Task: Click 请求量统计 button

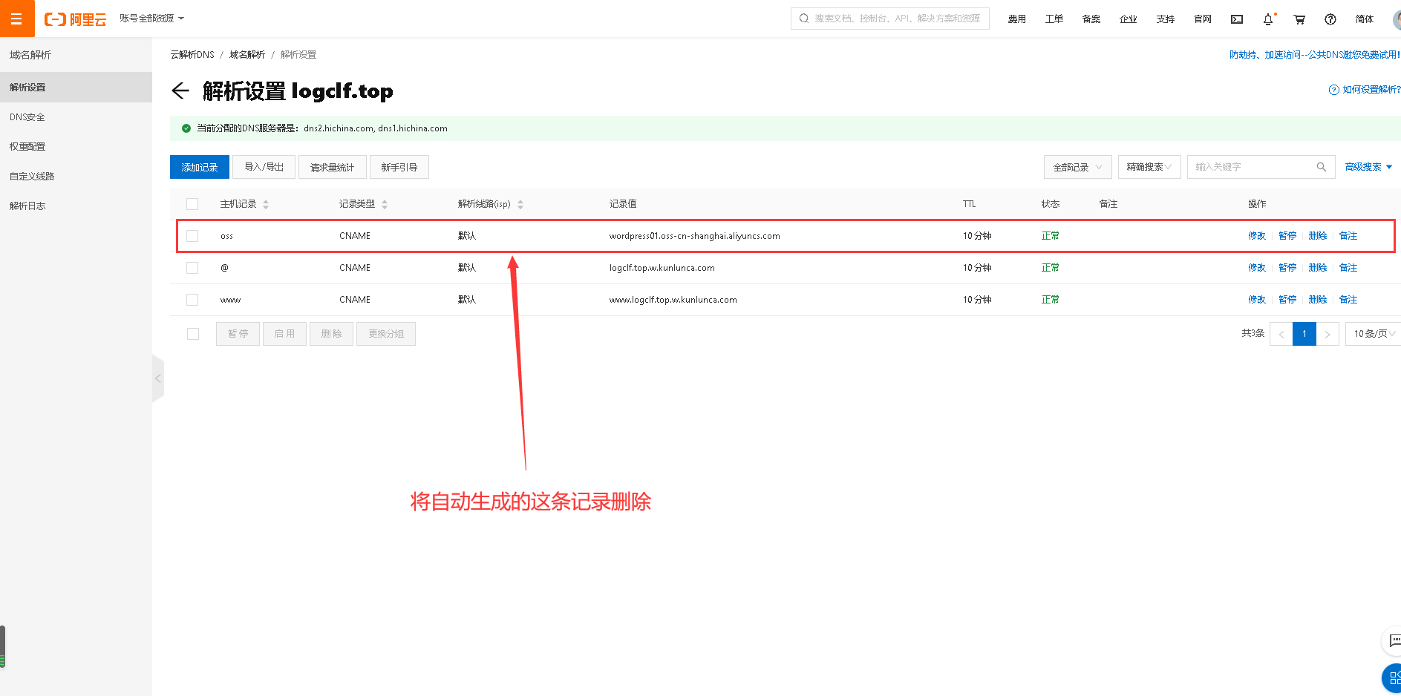Action: click(332, 167)
